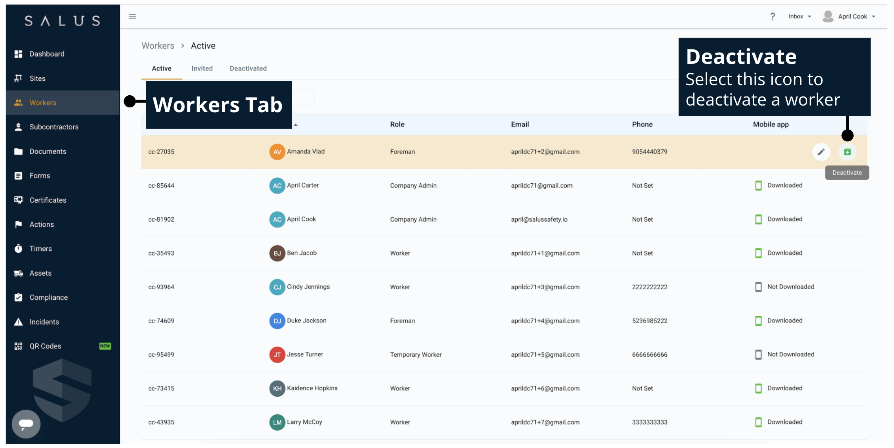Navigate to Incidents in the sidebar
894x448 pixels.
[44, 322]
